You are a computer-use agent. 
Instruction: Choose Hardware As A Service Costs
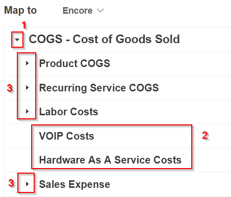coord(110,160)
